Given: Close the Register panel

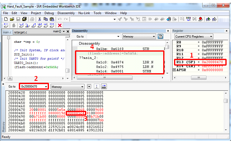Looking at the screenshot, I should coord(227,31).
